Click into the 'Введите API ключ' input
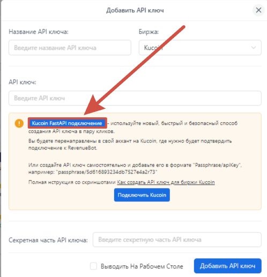 pos(135,98)
